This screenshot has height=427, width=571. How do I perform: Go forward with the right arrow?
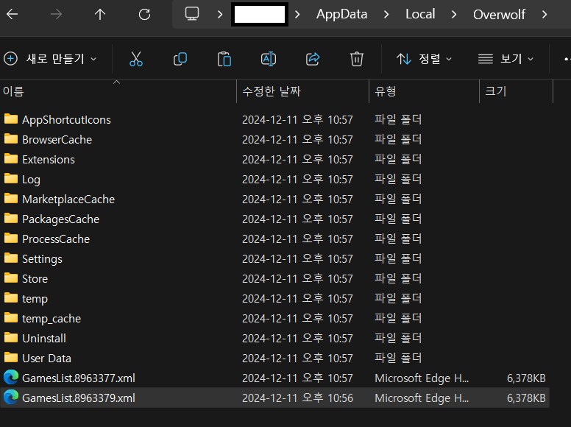pos(56,14)
